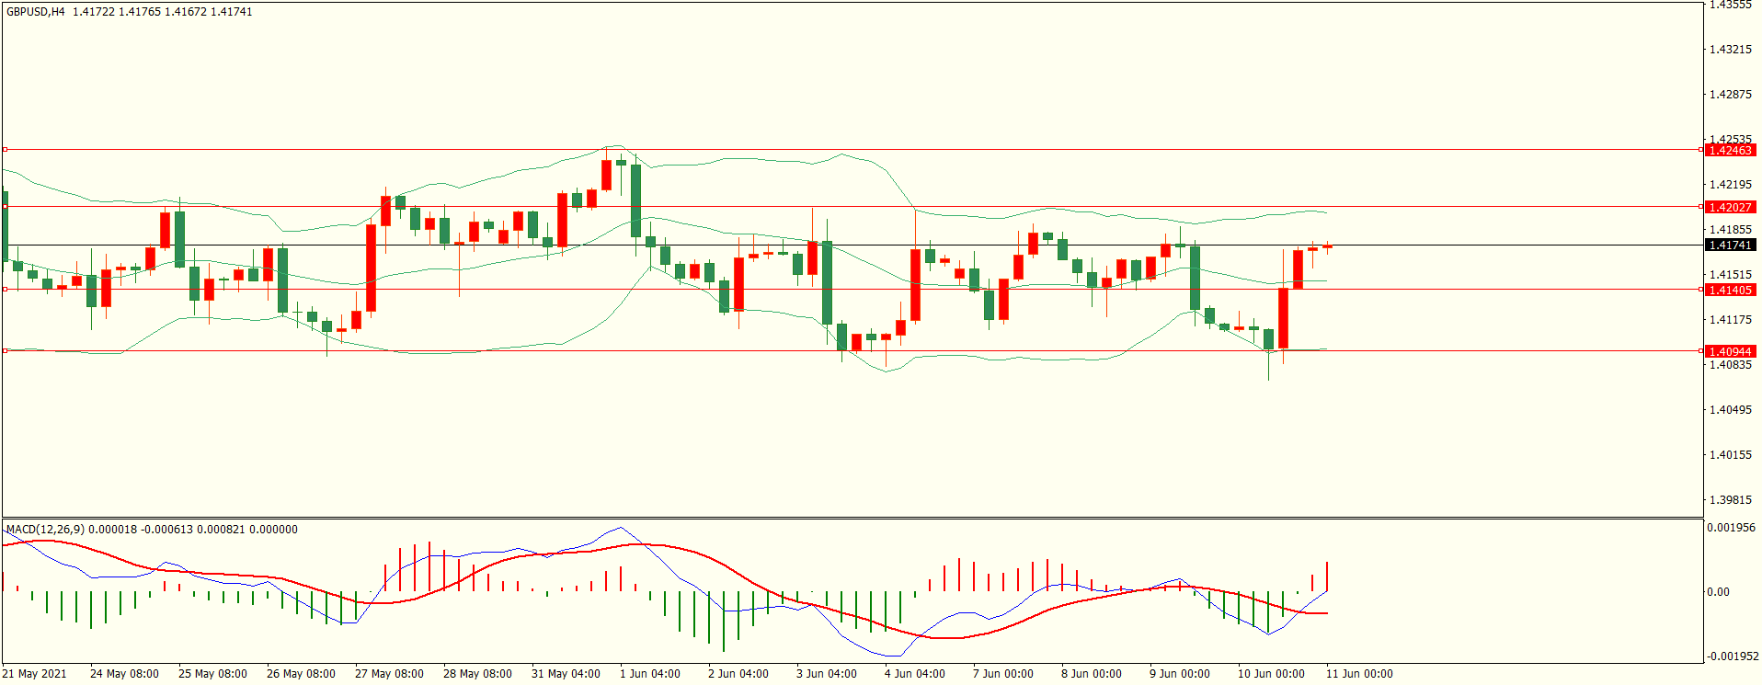Image resolution: width=1762 pixels, height=685 pixels.
Task: Click the 28 May 08:00 time label
Action: click(x=477, y=674)
